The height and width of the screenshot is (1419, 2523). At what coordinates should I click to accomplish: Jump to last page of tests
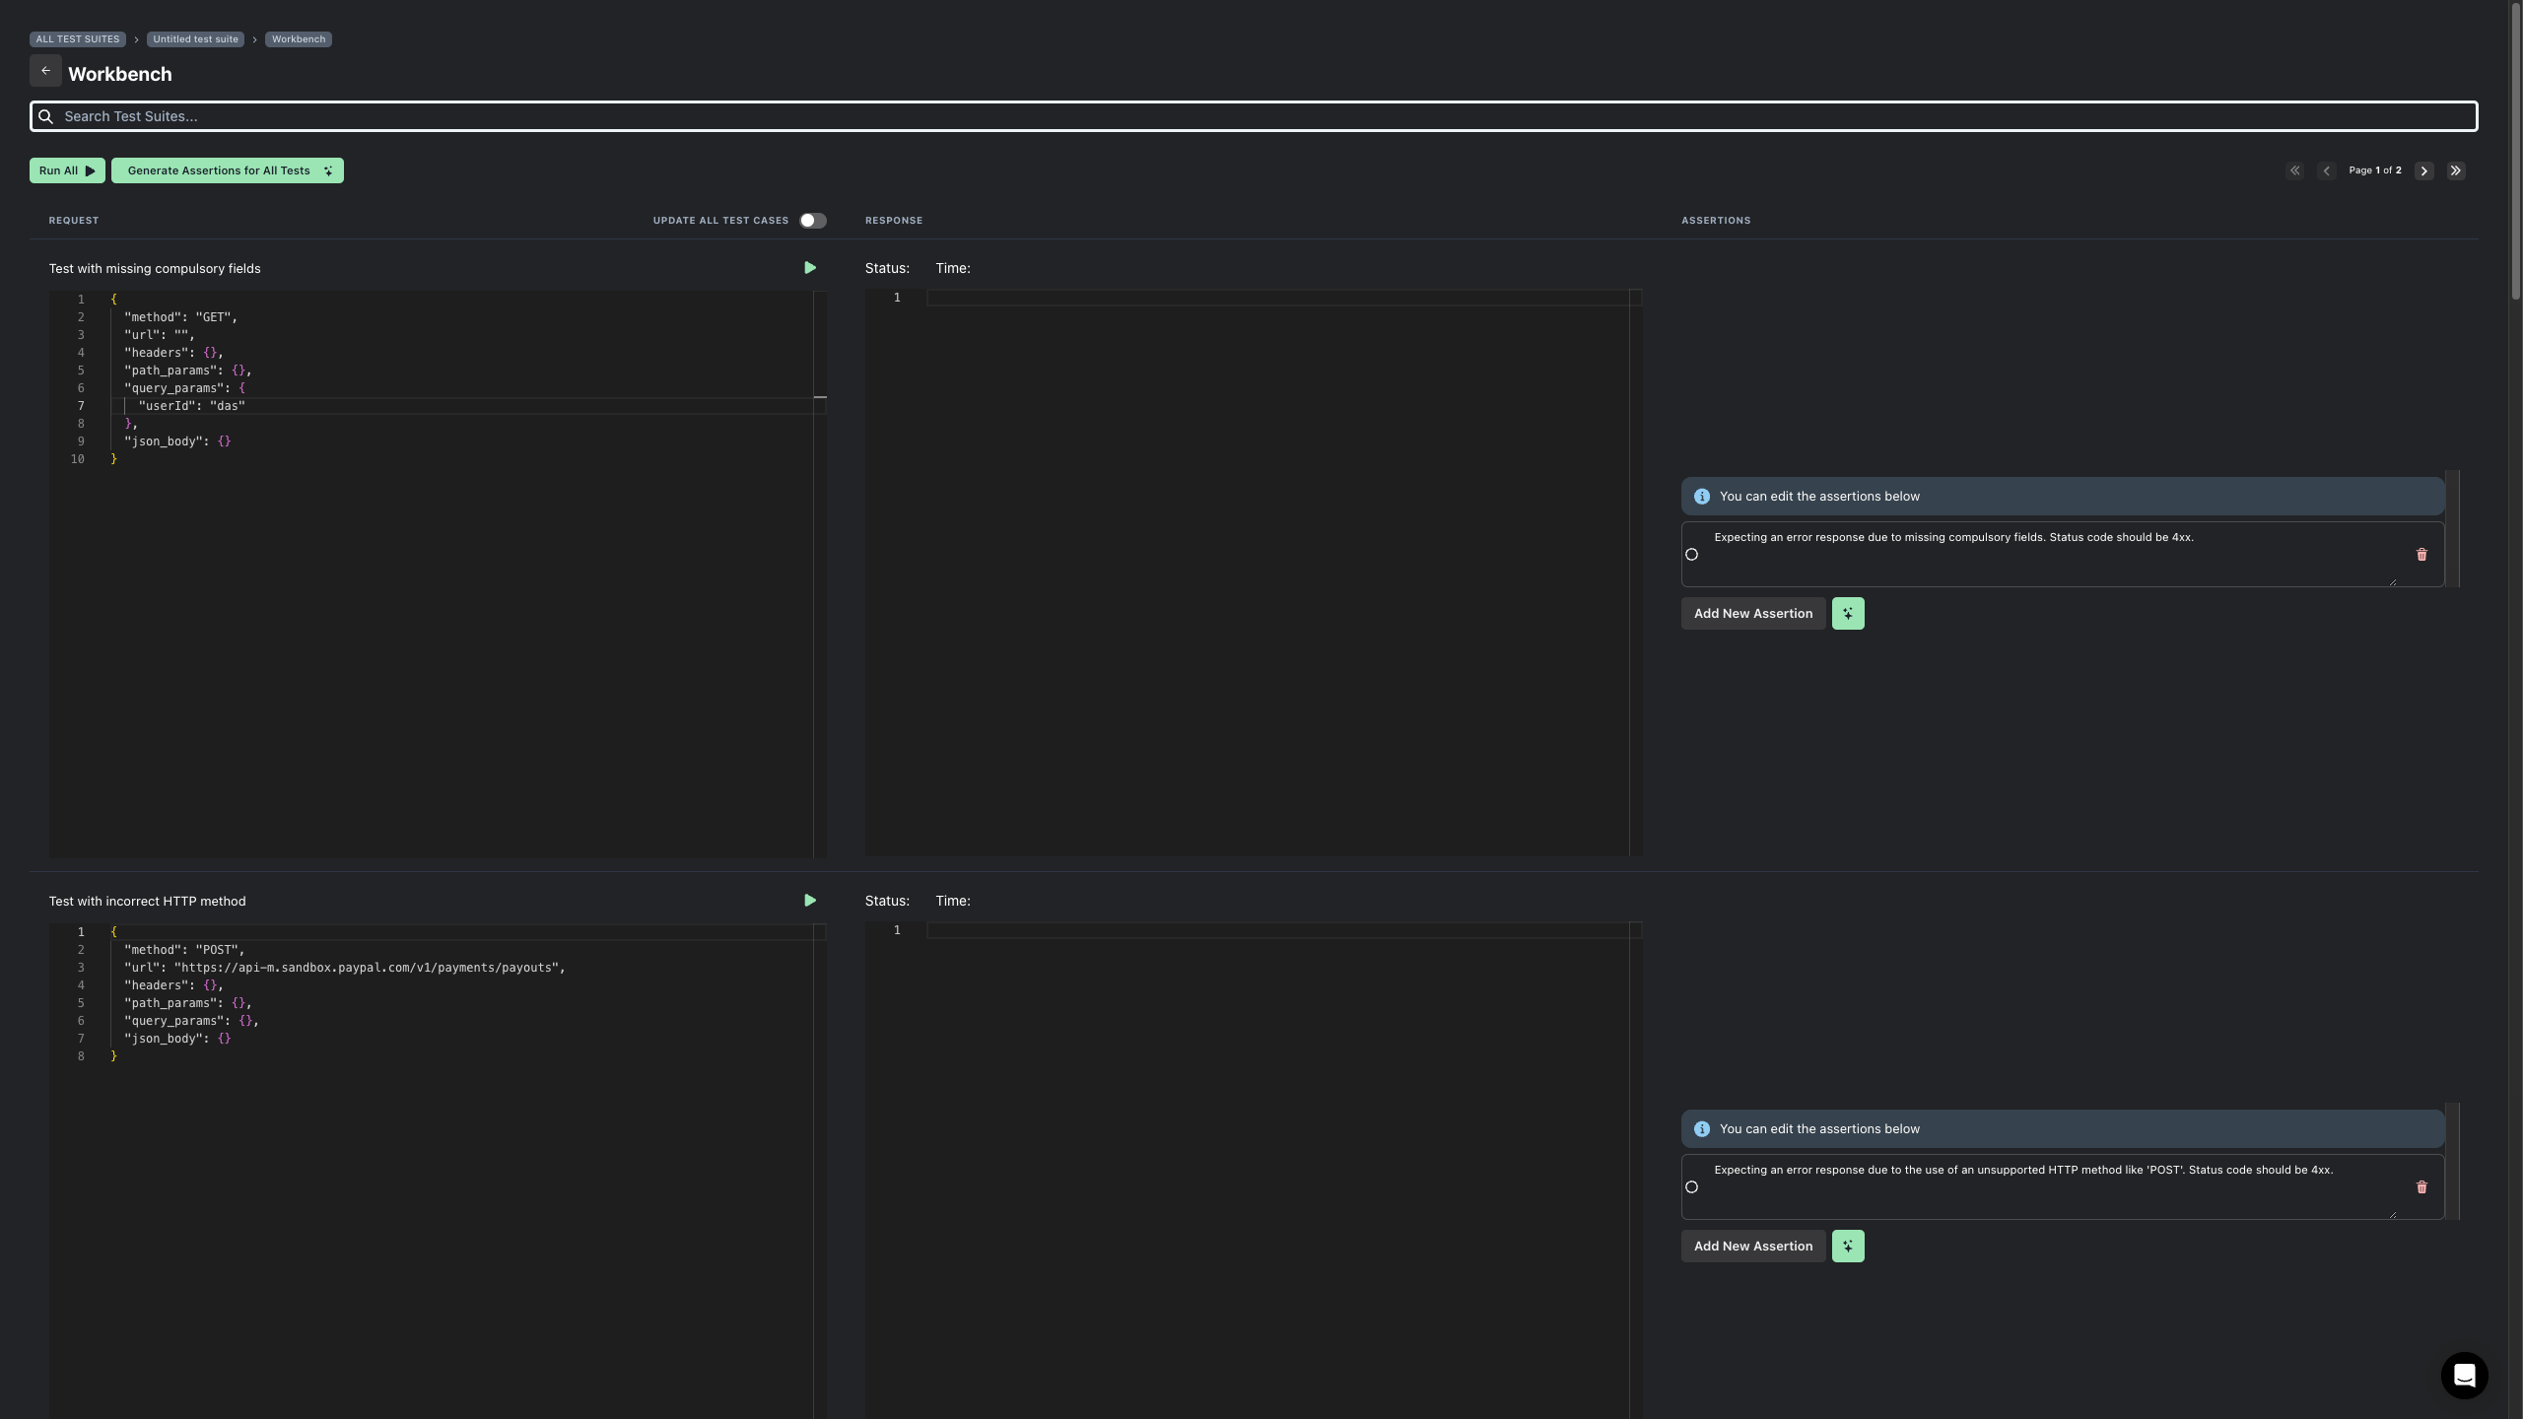click(x=2456, y=171)
